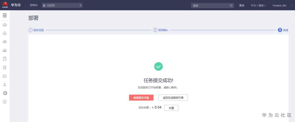The image size is (295, 122).
Task: Click the location pin icon
Action: (x=44, y=6)
